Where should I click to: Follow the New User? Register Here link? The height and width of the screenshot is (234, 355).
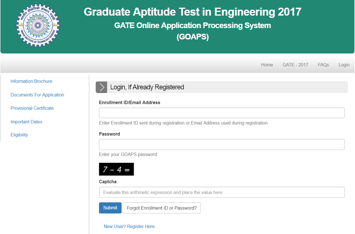(129, 226)
